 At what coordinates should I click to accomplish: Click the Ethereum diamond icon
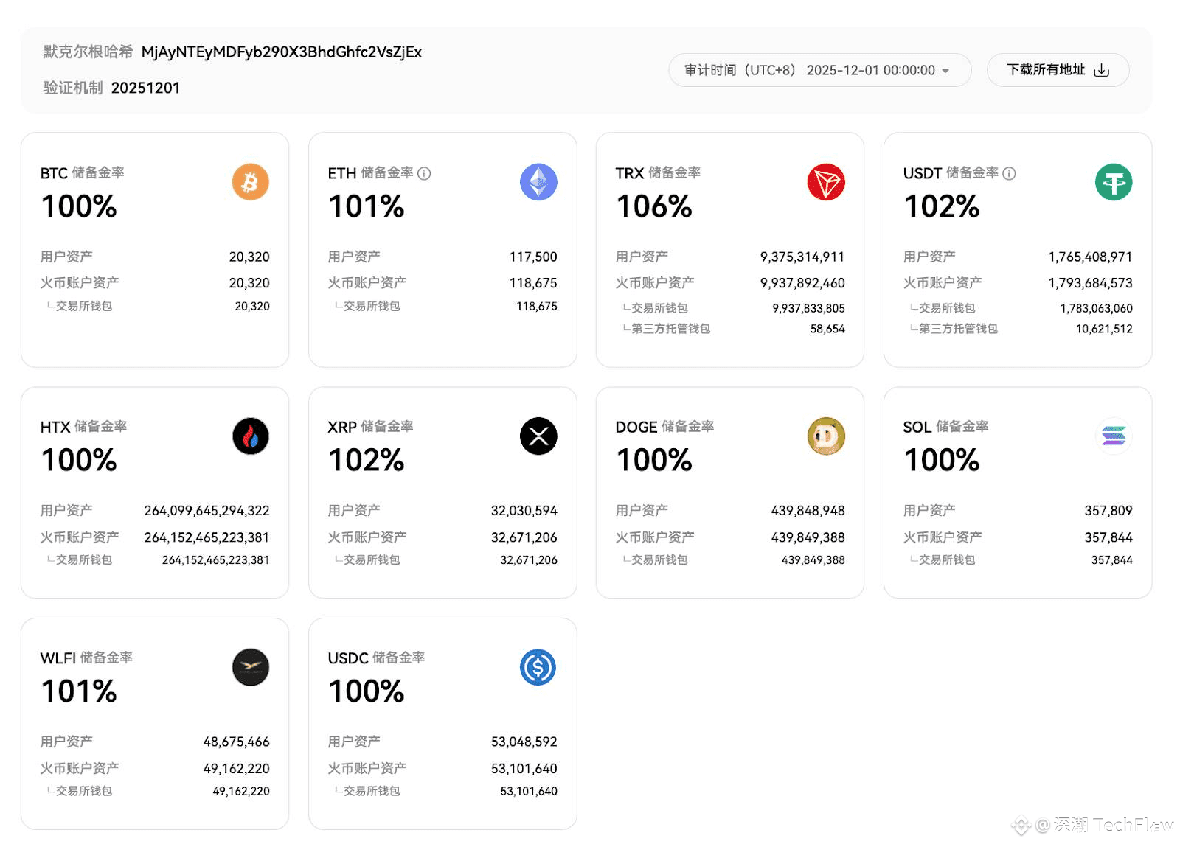(x=538, y=182)
